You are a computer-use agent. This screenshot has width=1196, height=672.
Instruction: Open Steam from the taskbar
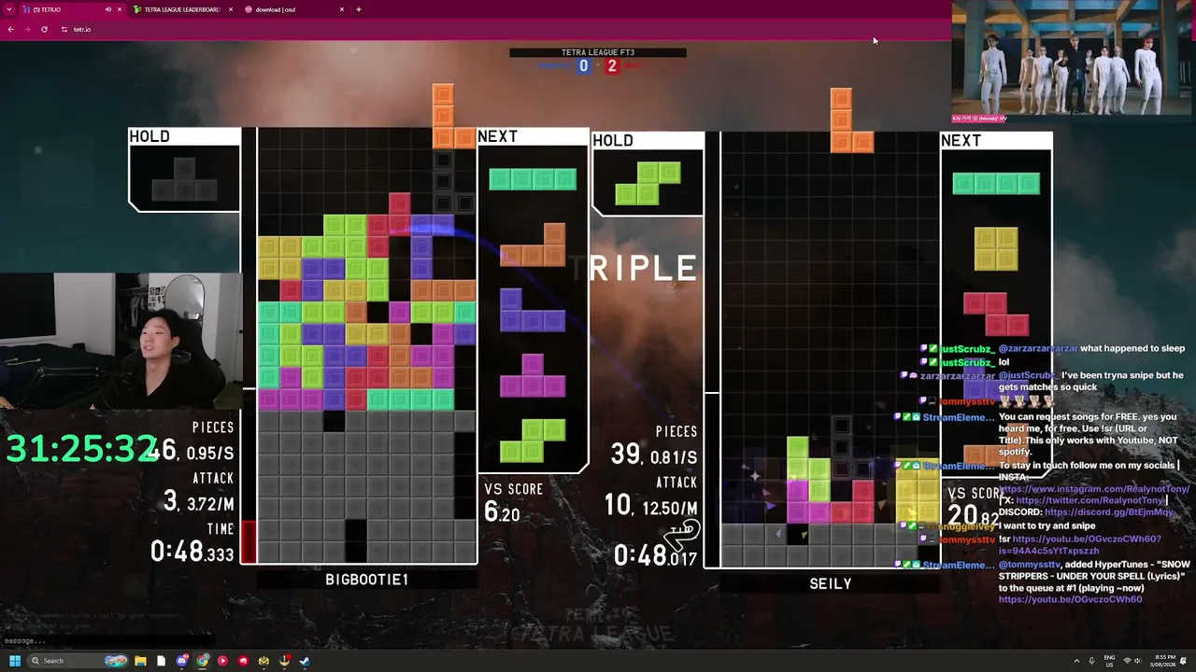(x=305, y=661)
